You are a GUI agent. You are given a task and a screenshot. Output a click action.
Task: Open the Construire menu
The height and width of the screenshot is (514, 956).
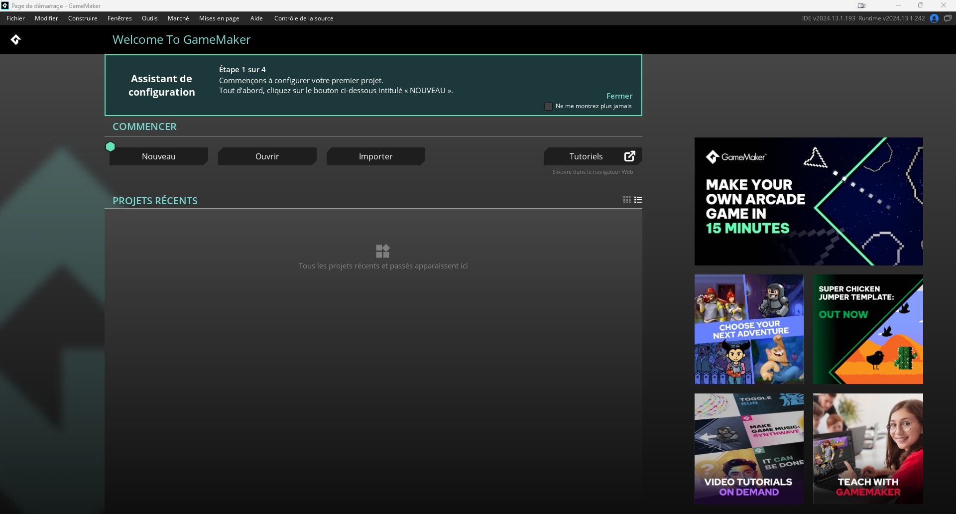pyautogui.click(x=83, y=18)
